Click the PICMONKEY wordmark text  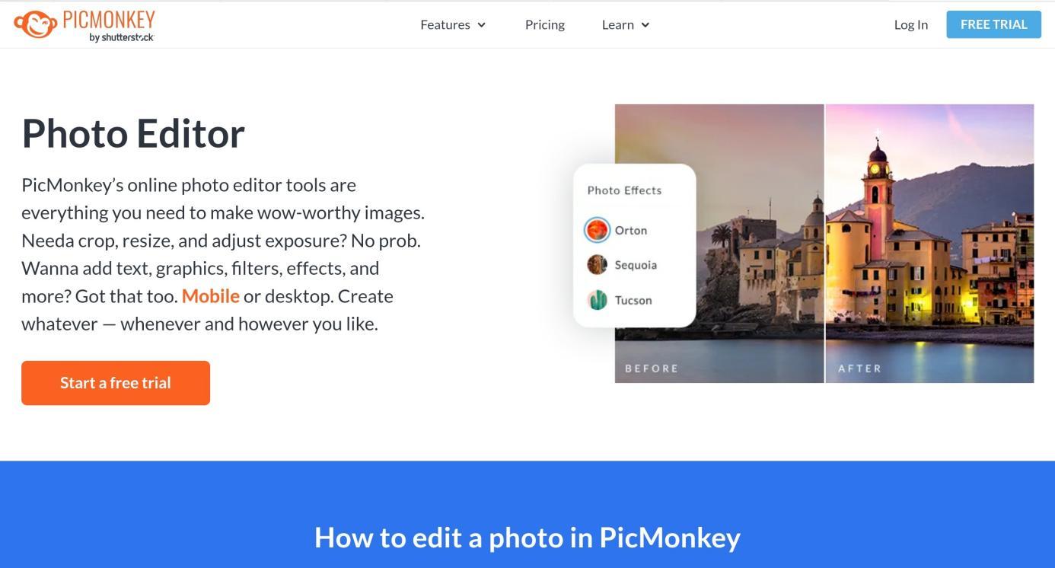tap(109, 20)
